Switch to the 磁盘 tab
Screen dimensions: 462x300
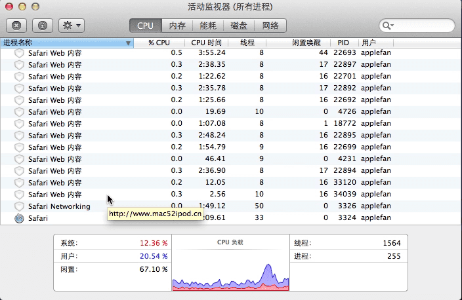(239, 26)
